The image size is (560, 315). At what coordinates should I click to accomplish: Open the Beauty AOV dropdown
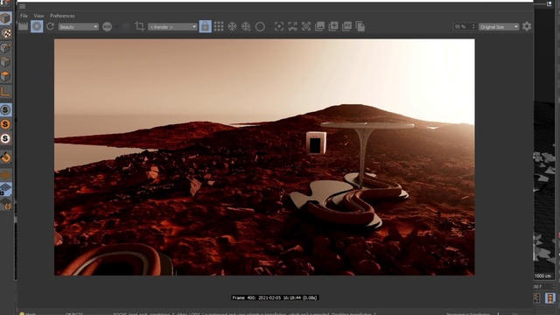point(78,27)
